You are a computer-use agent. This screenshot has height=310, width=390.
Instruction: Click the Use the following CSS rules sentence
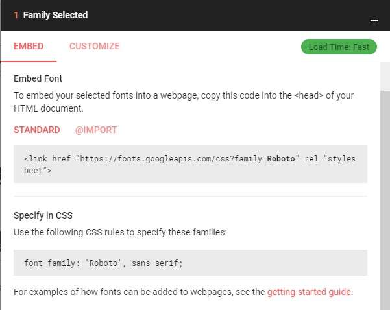point(121,232)
